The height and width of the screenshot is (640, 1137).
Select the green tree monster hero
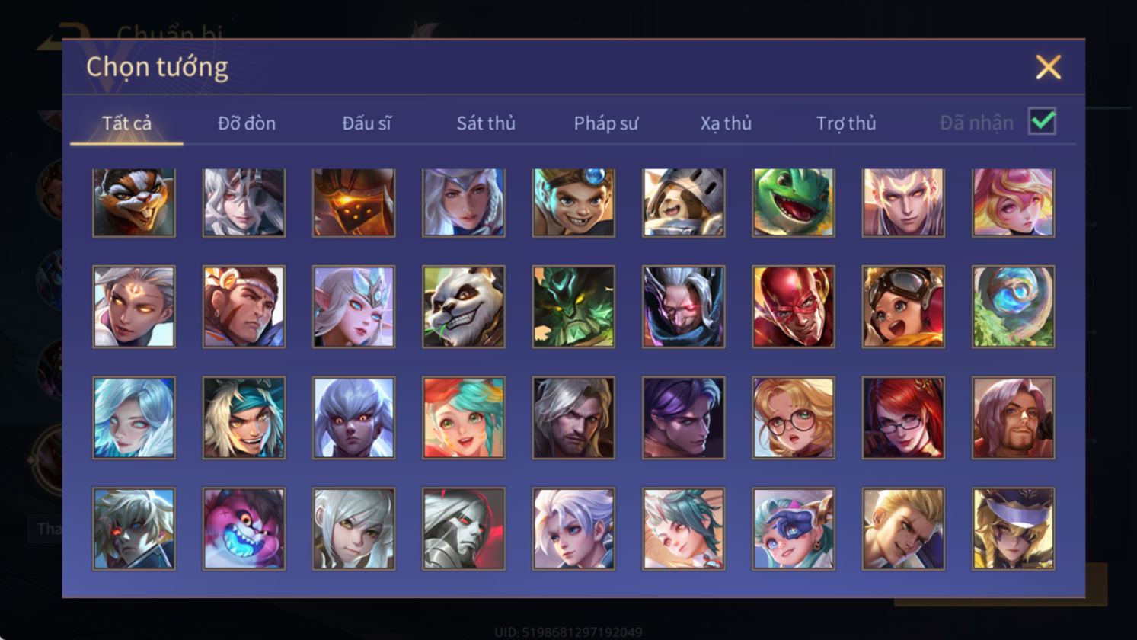click(573, 307)
